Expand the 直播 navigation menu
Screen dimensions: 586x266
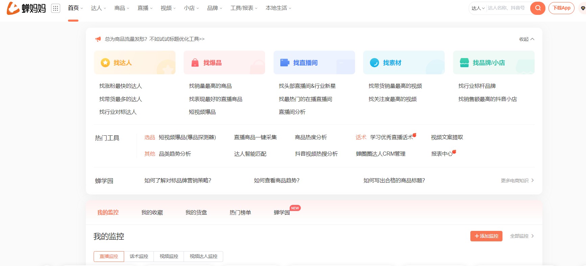click(x=145, y=8)
